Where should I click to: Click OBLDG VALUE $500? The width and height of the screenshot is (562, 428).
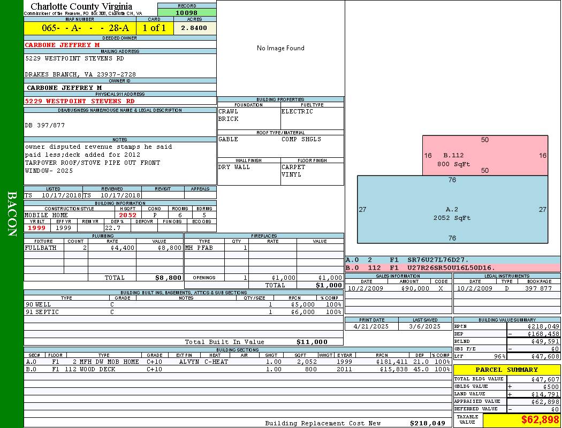[x=551, y=387]
